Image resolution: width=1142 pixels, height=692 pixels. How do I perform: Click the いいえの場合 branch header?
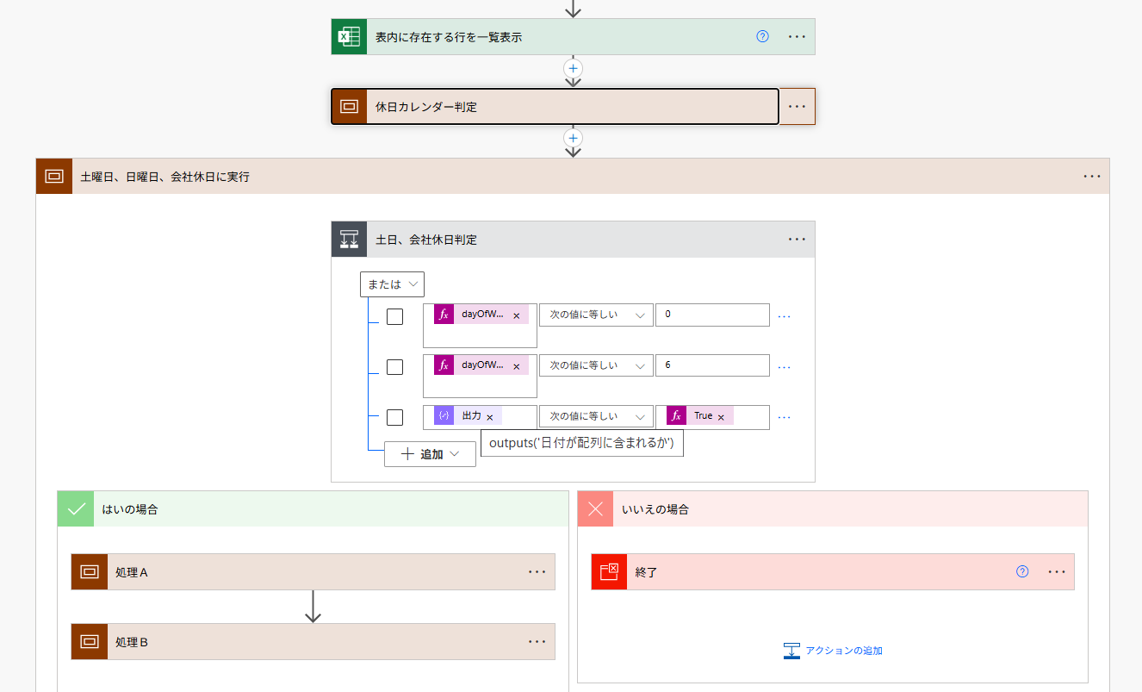(833, 508)
